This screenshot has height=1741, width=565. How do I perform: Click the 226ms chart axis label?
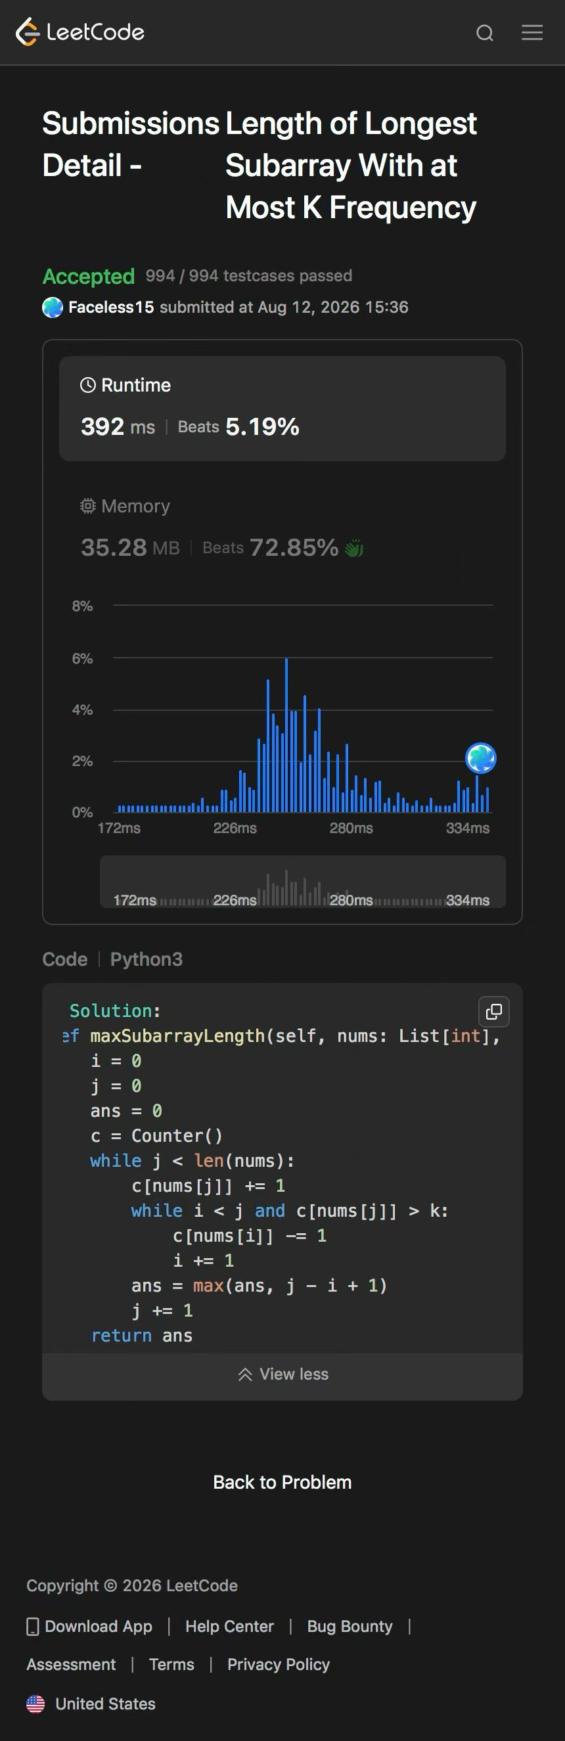point(235,828)
